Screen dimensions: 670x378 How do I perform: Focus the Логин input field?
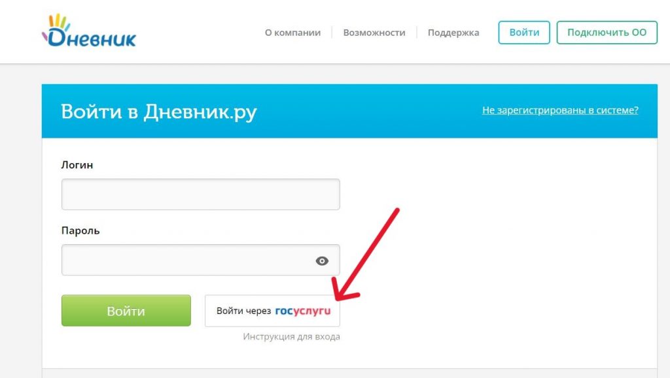tap(201, 195)
